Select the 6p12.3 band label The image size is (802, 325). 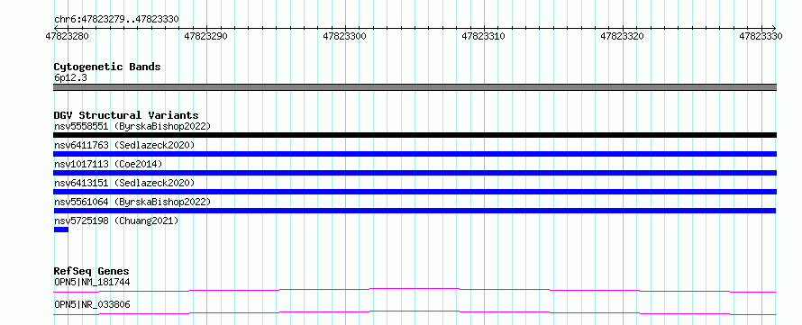tap(70, 78)
